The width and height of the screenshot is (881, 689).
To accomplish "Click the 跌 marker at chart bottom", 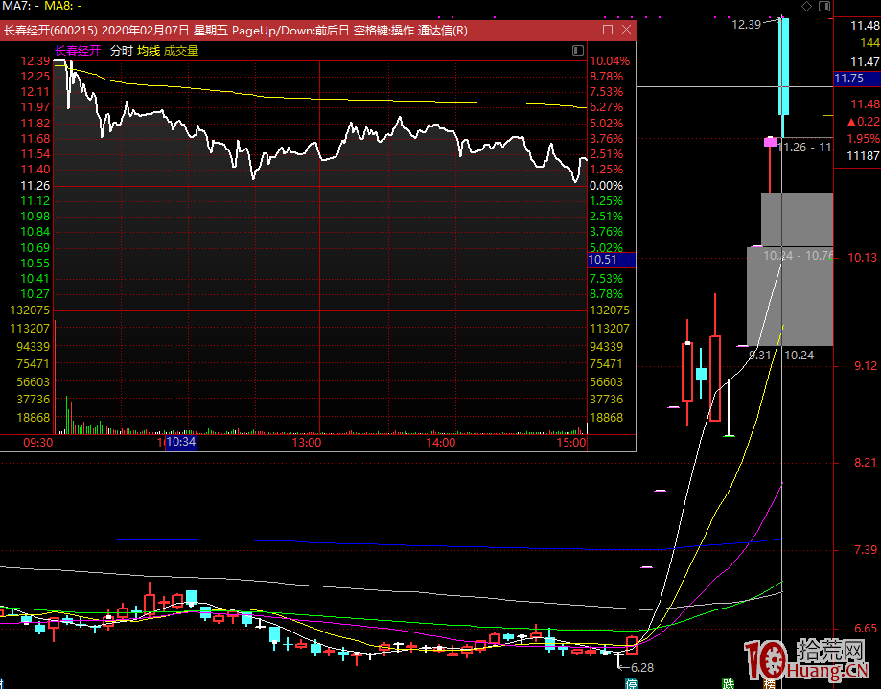I will (x=729, y=683).
